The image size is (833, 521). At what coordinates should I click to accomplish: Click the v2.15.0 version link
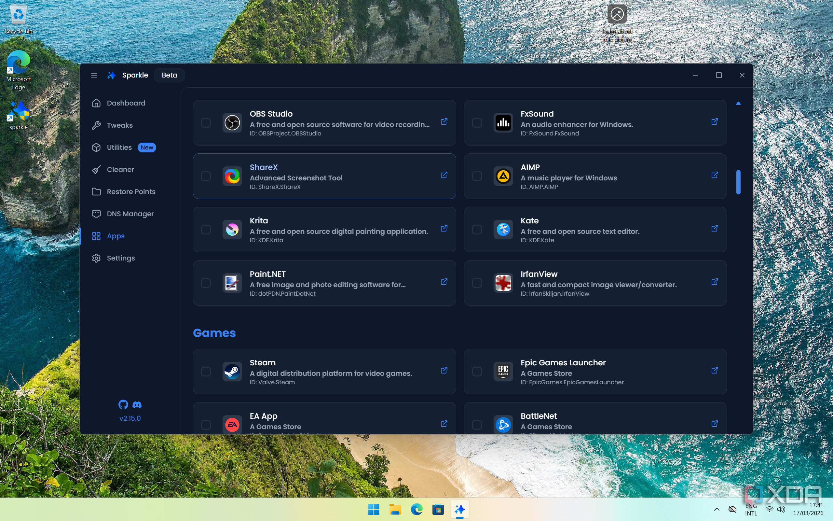(x=130, y=418)
